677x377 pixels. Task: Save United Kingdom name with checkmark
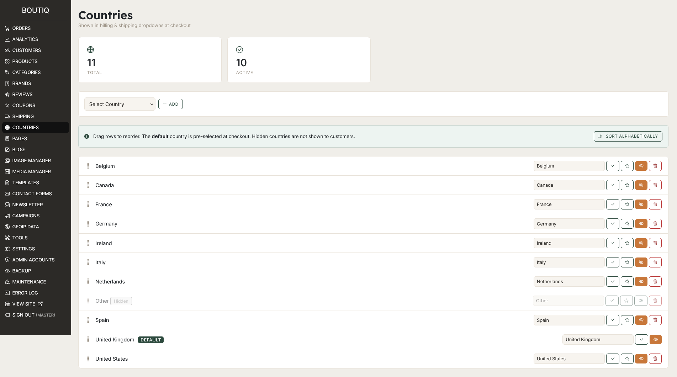tap(641, 340)
